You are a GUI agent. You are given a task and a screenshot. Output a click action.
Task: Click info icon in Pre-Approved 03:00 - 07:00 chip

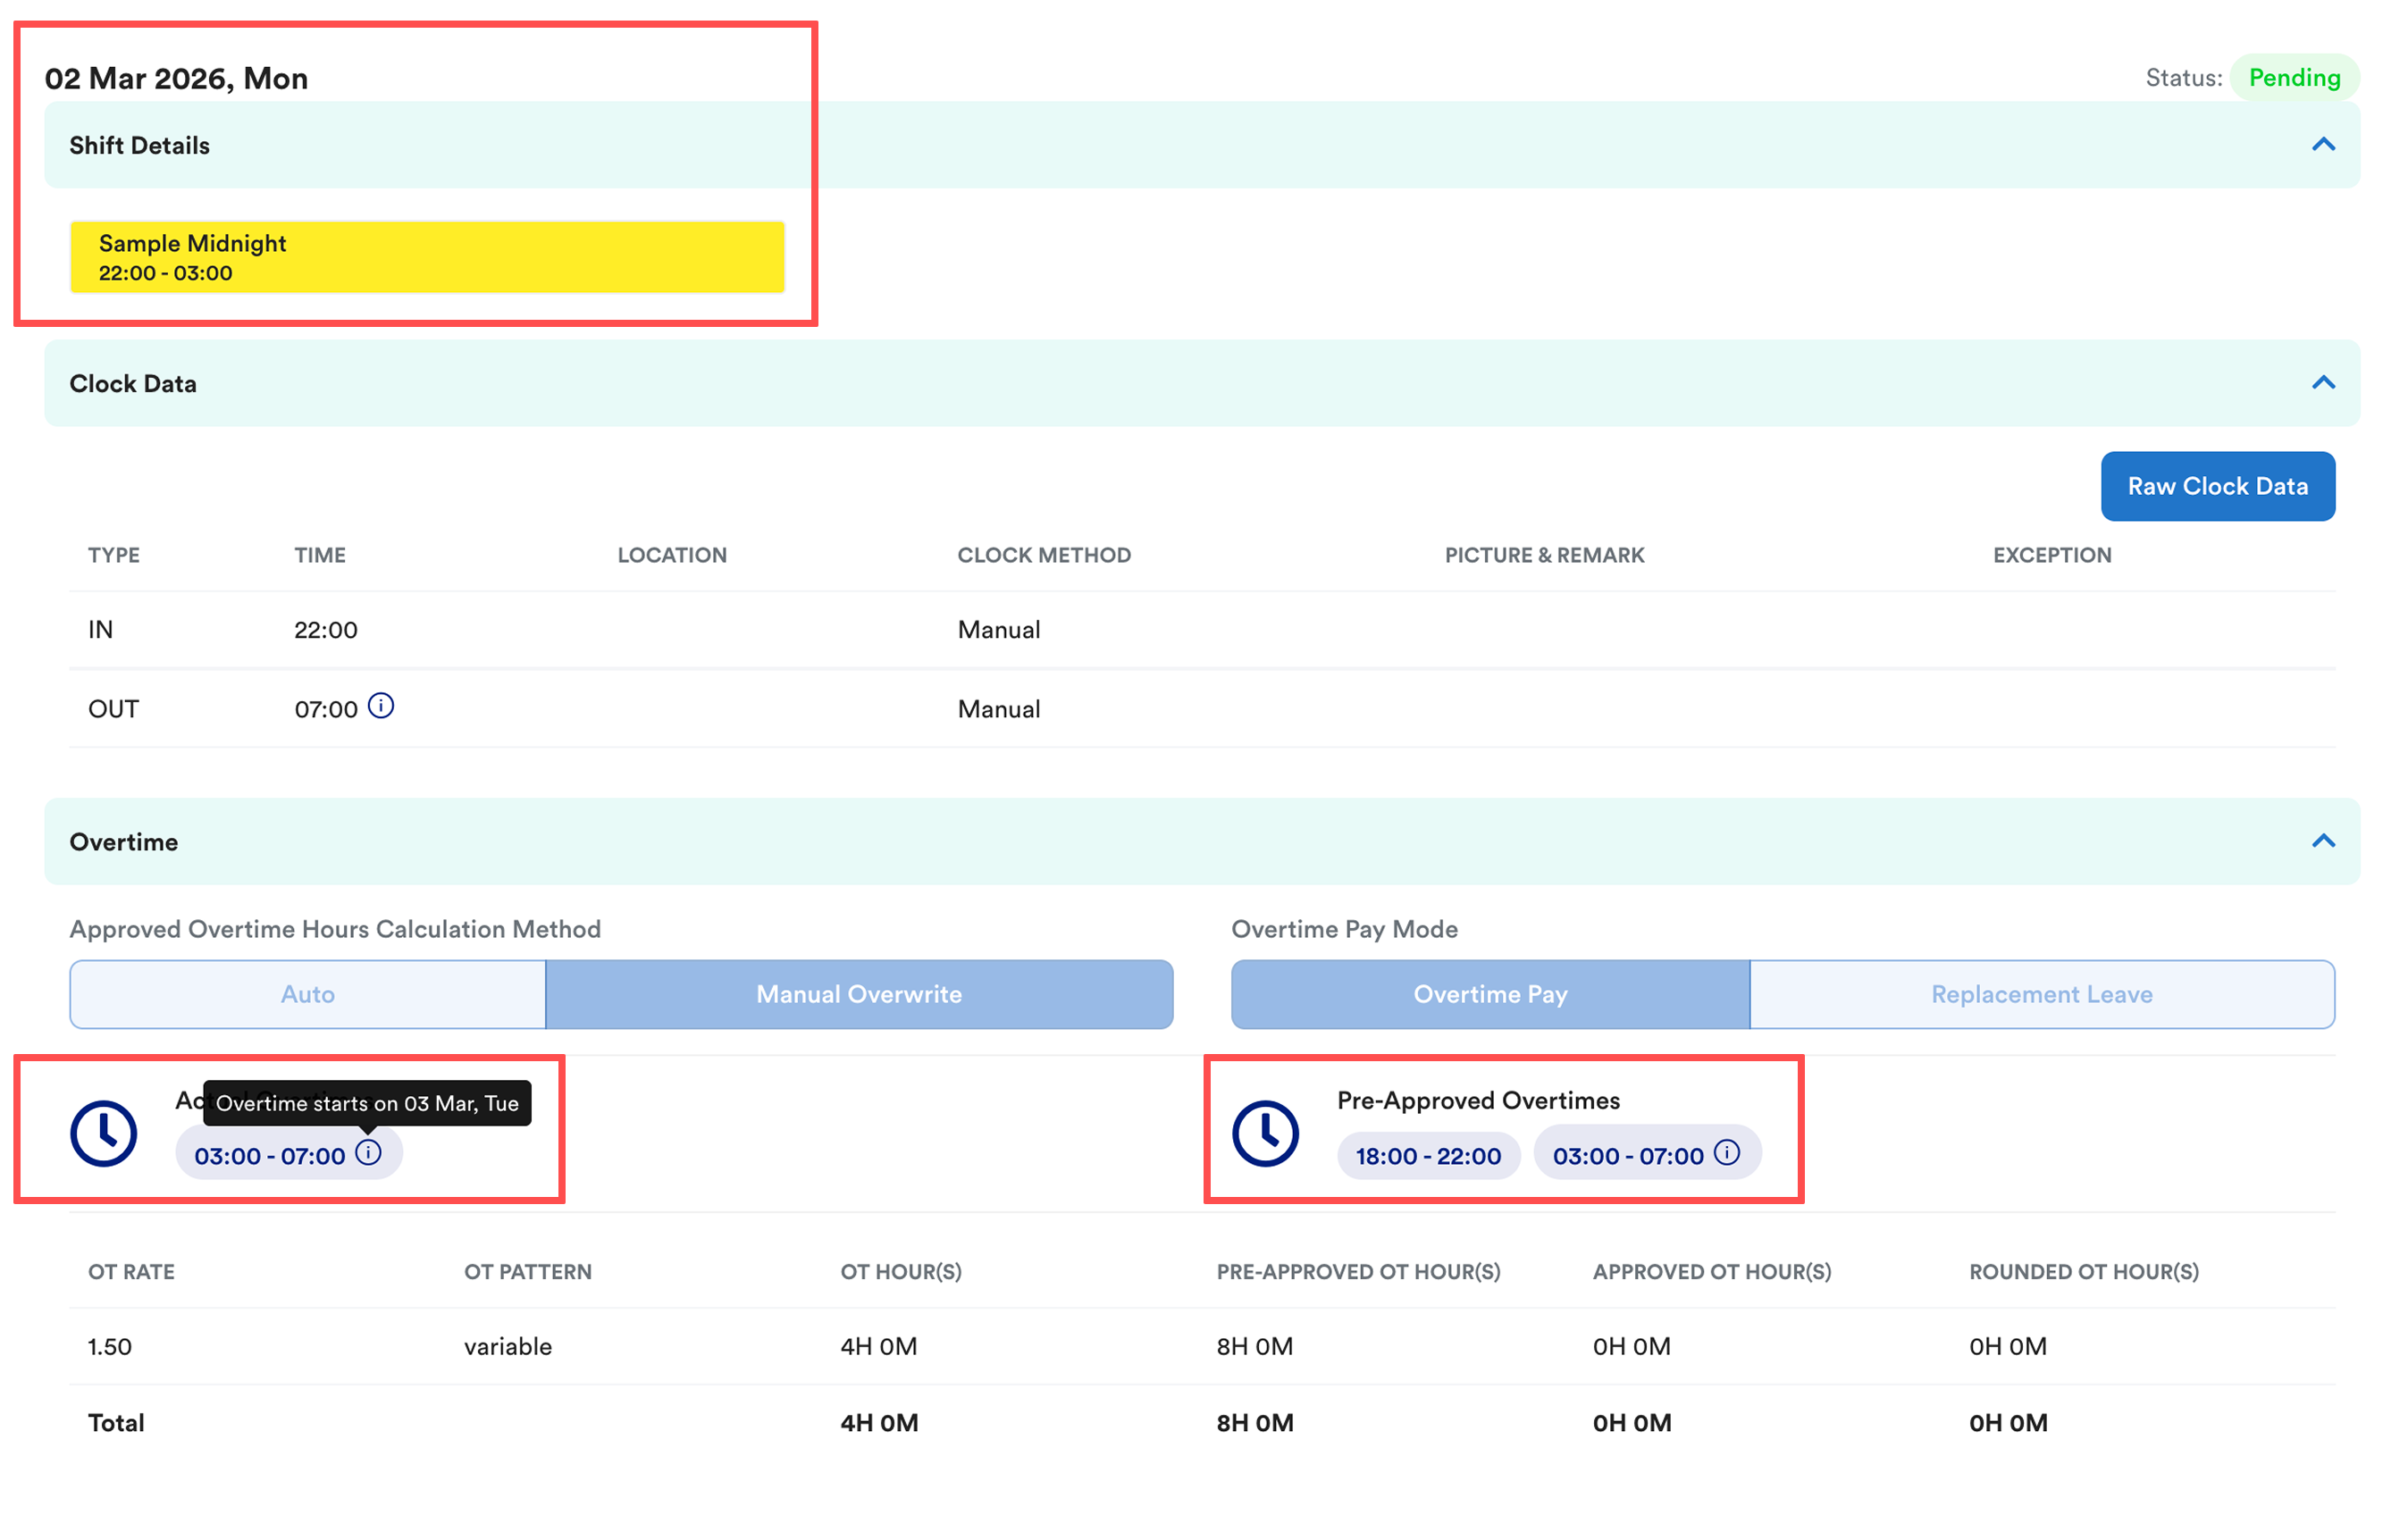click(x=1727, y=1152)
